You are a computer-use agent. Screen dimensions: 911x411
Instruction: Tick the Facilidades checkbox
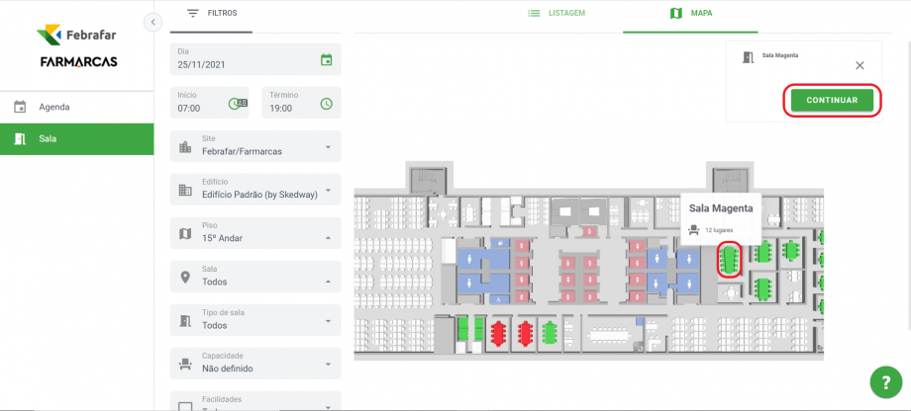coord(185,405)
